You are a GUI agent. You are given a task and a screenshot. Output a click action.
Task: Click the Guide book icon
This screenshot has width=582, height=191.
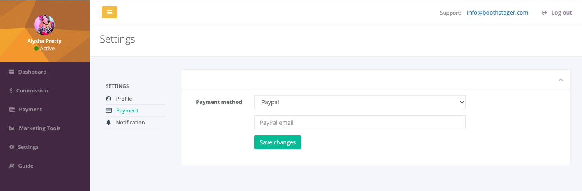(12, 166)
